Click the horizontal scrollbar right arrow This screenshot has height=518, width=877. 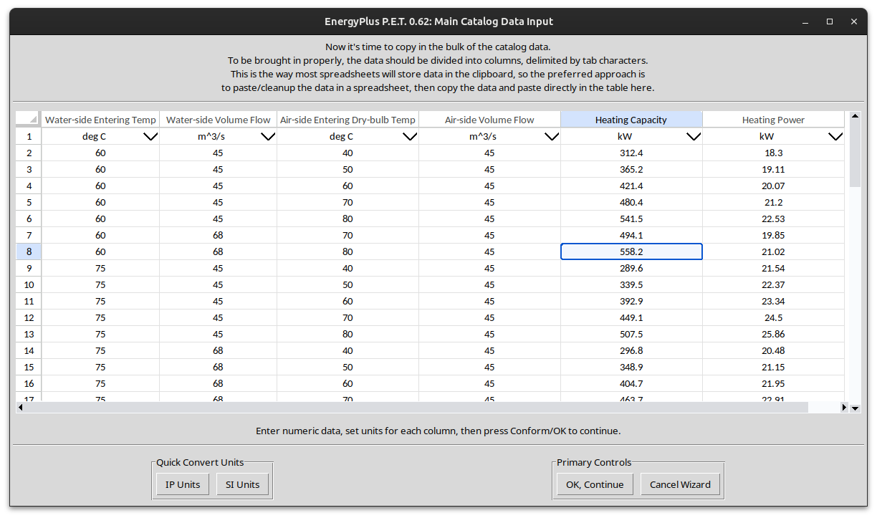[845, 408]
